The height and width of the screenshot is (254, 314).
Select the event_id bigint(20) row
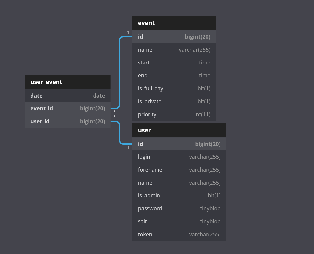[68, 108]
